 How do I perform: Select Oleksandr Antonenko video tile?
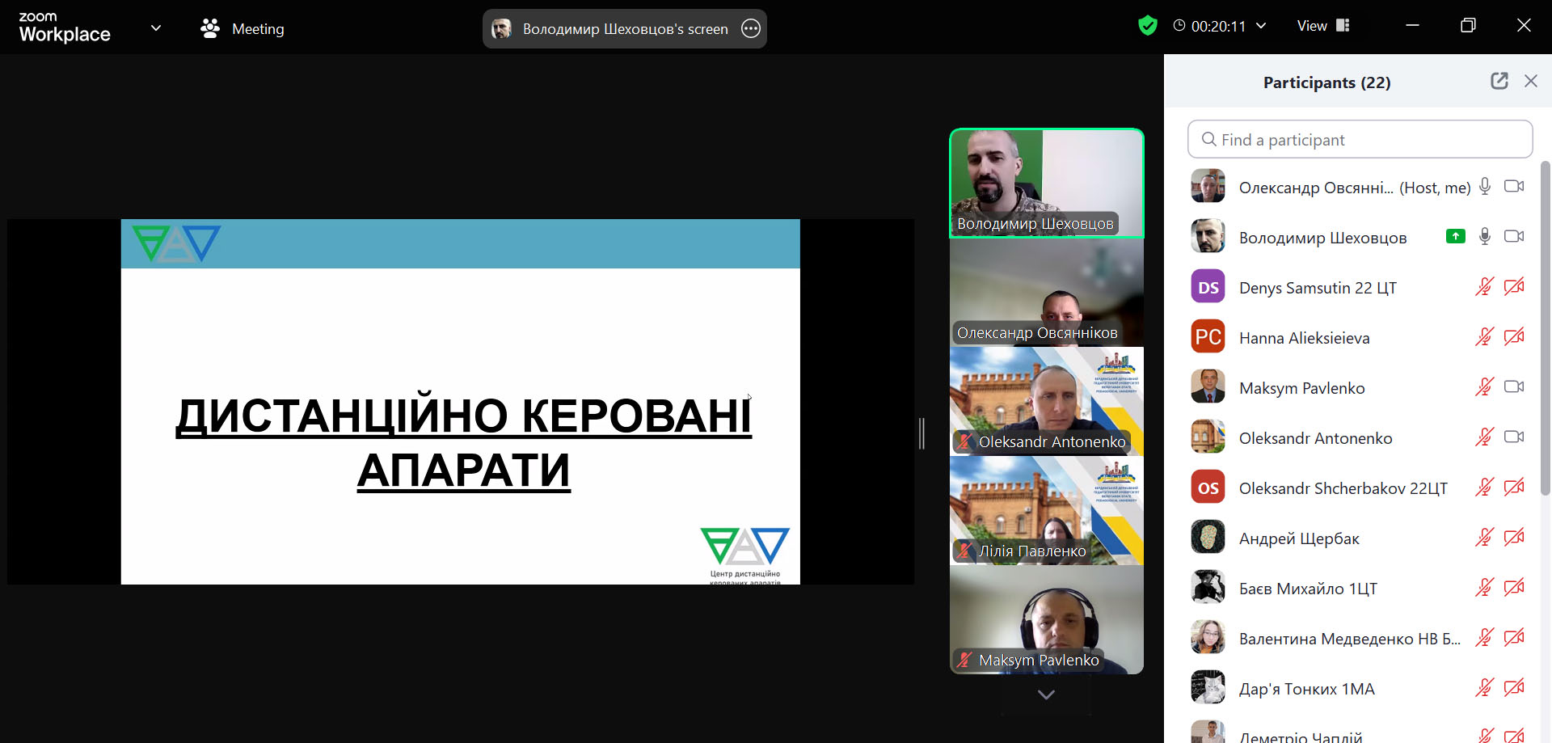tap(1047, 402)
